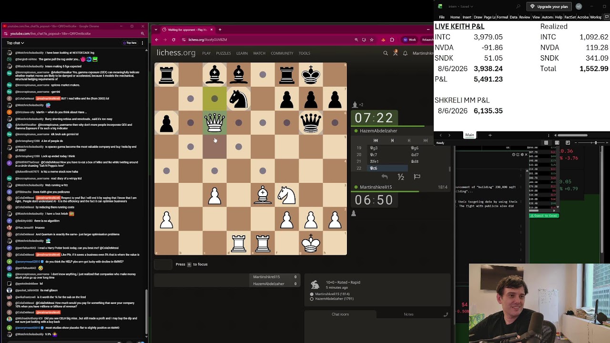This screenshot has height=343, width=610.
Task: Open lichess PUZZLES menu
Action: [x=223, y=53]
